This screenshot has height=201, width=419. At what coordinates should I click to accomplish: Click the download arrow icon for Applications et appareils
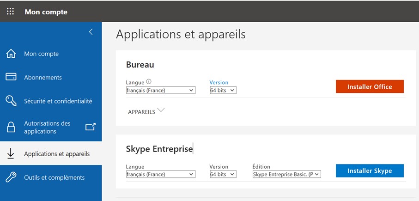11,154
